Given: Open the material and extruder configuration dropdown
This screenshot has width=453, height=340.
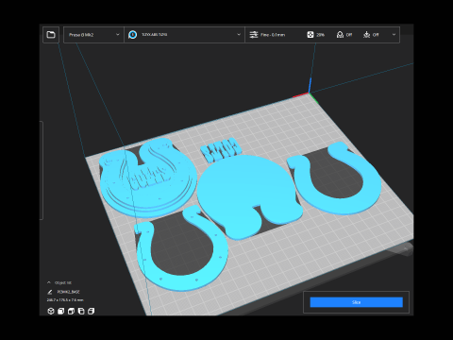Looking at the screenshot, I should [184, 35].
